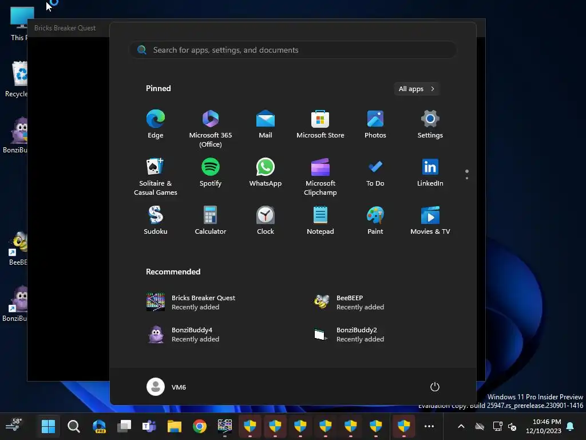Open the Clock app

coord(266,221)
